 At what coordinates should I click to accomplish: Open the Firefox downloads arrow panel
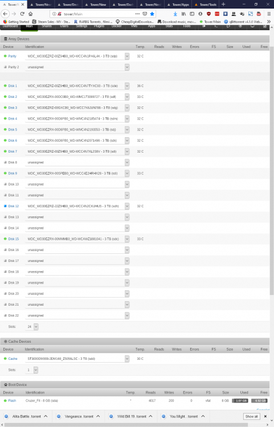175,14
